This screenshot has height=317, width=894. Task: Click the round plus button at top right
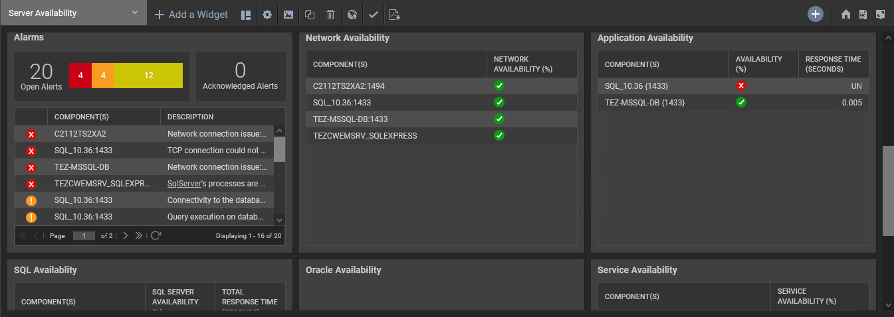coord(816,14)
